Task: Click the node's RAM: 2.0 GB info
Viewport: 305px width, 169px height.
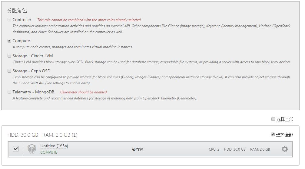Action: click(260, 149)
